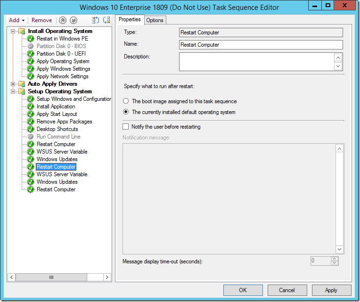Click the Cancel button

coord(287,290)
